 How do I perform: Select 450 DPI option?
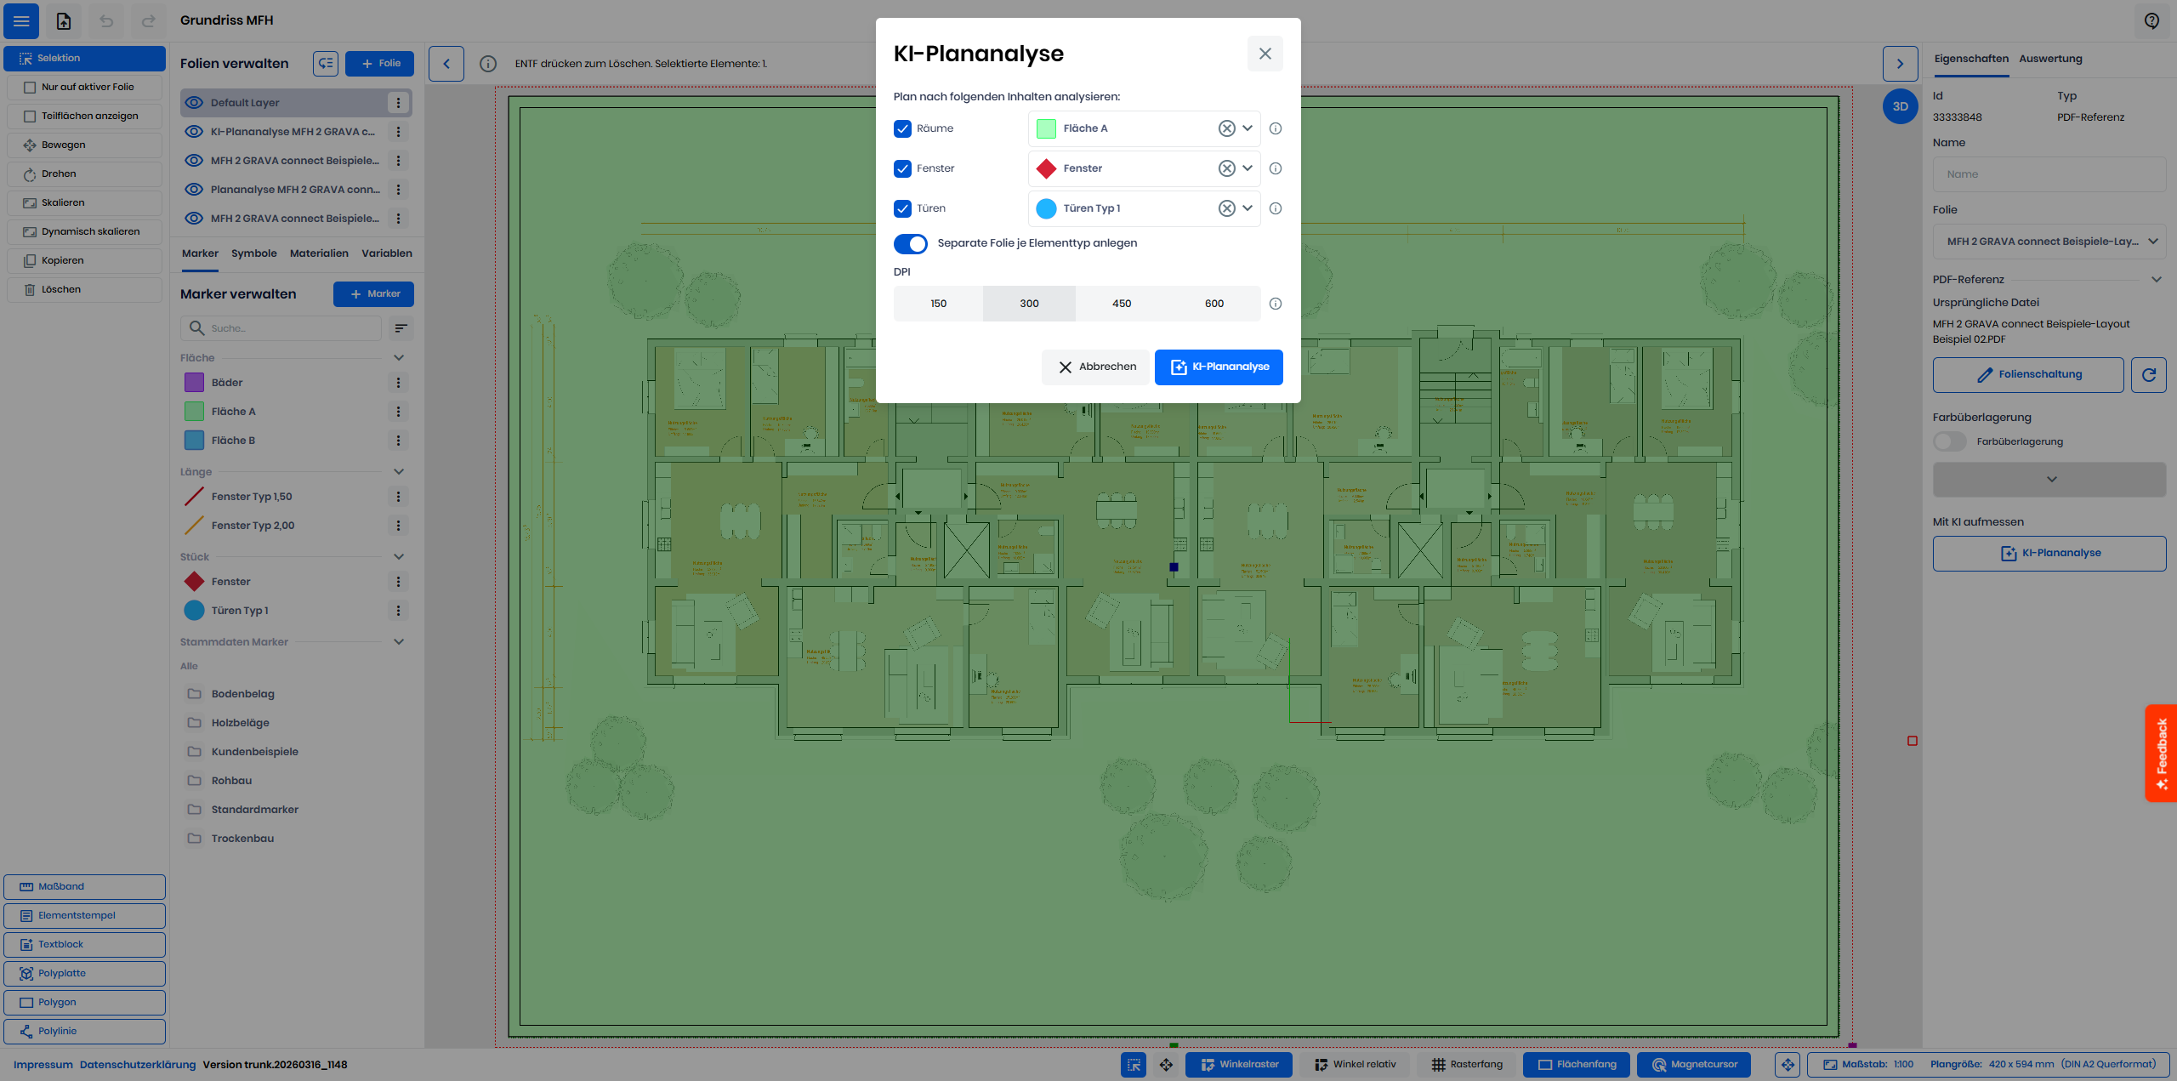1121,304
